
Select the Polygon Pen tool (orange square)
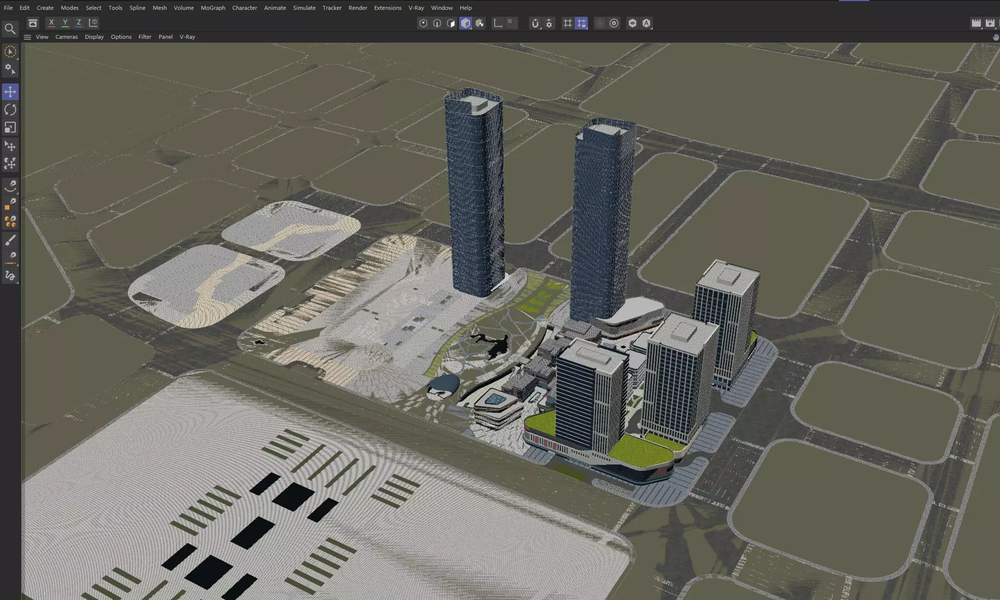(x=10, y=204)
